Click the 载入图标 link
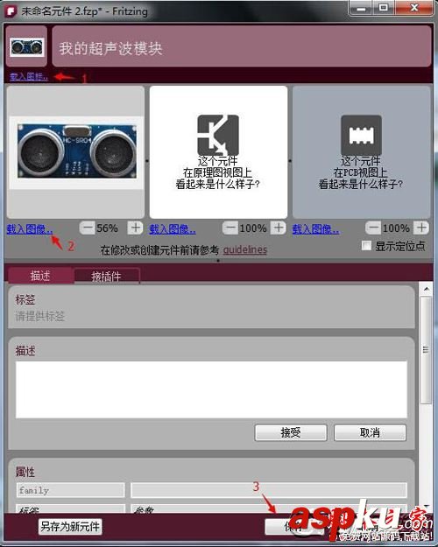Viewport: 438px width, 547px height. [x=29, y=76]
